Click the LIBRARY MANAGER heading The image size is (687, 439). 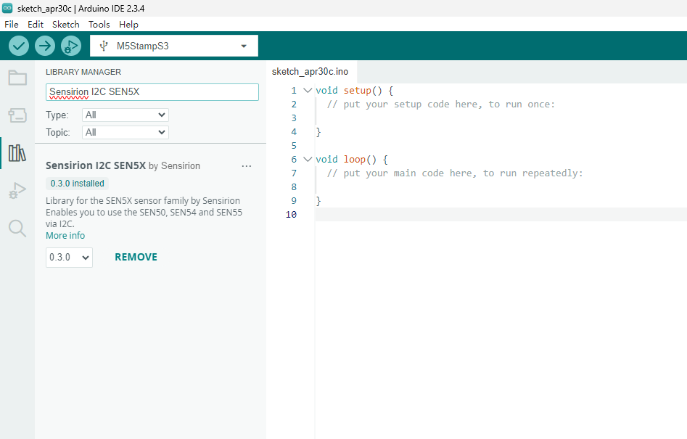pyautogui.click(x=83, y=72)
